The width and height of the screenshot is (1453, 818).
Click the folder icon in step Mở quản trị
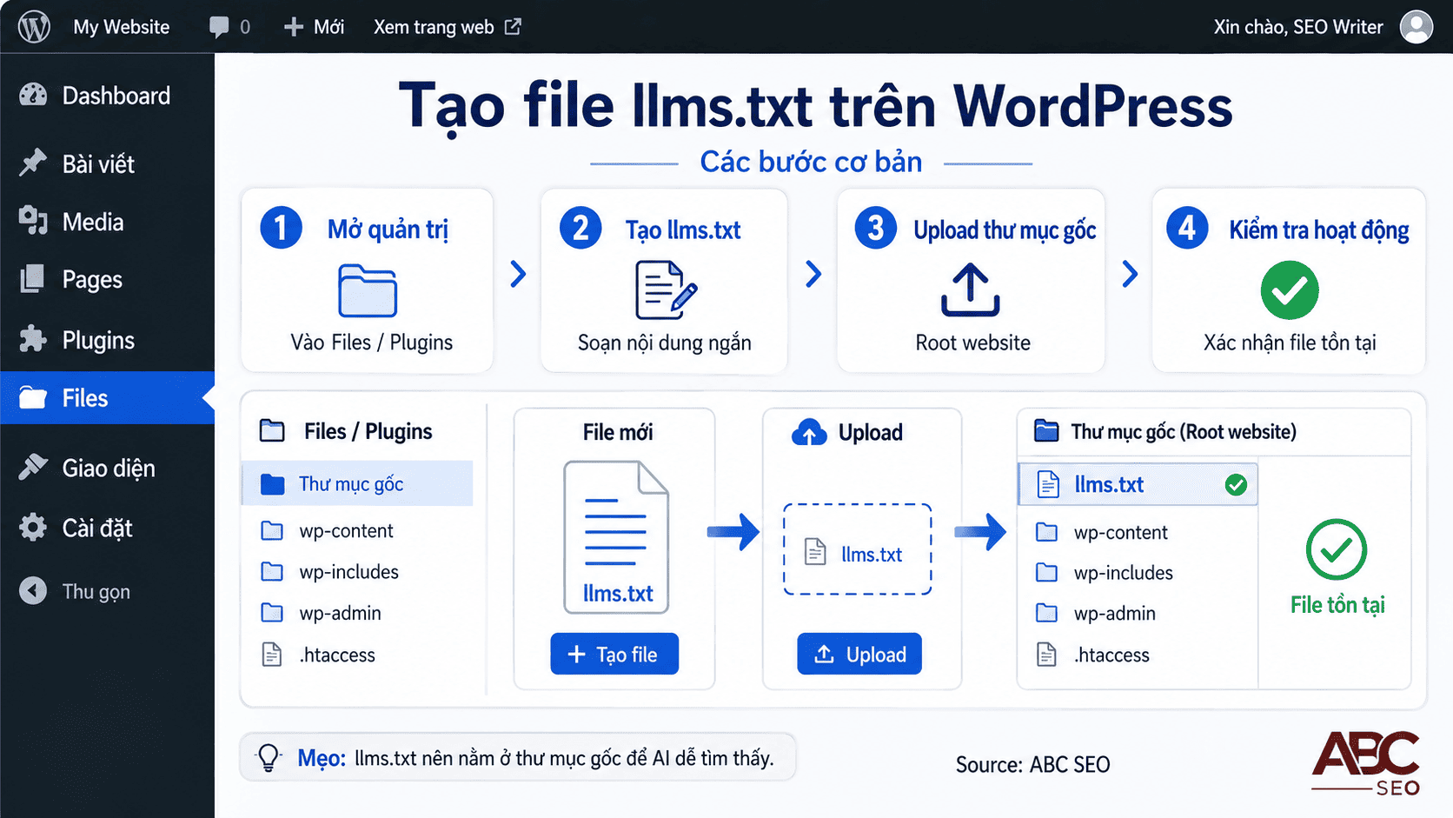pyautogui.click(x=368, y=290)
